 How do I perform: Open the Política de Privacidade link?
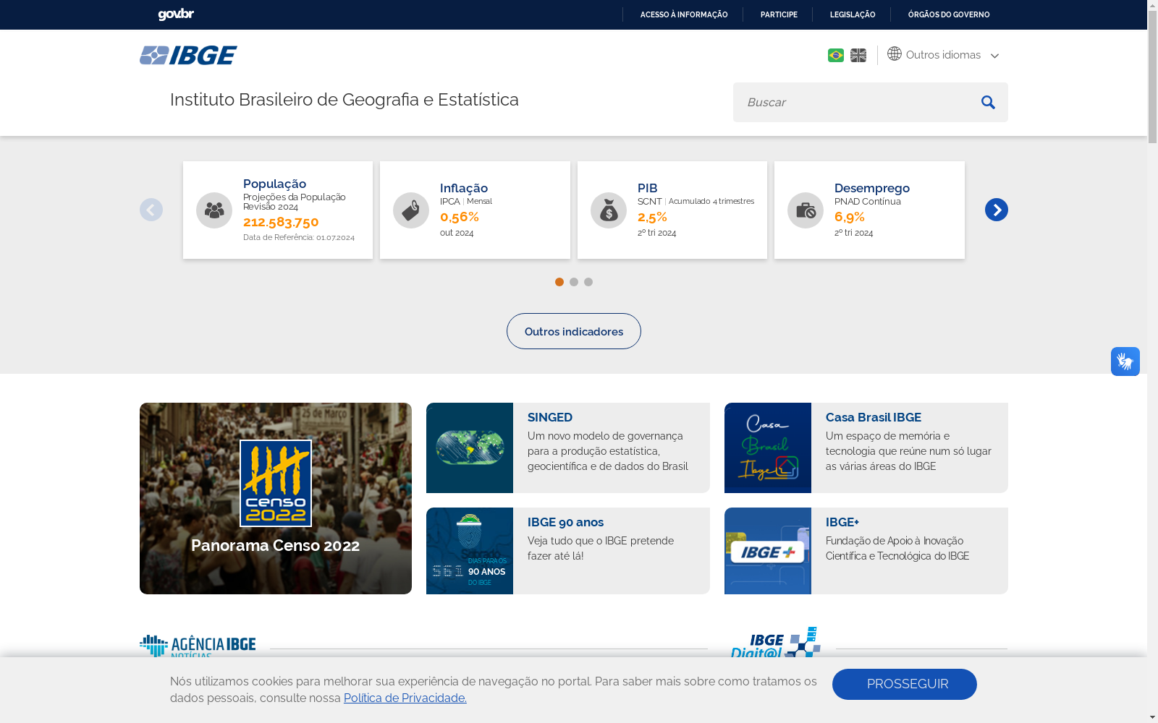pyautogui.click(x=405, y=698)
